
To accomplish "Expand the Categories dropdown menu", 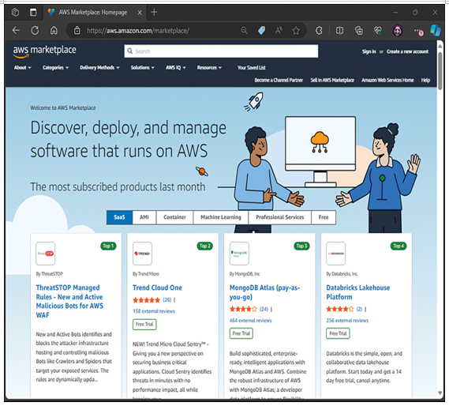I will point(55,68).
